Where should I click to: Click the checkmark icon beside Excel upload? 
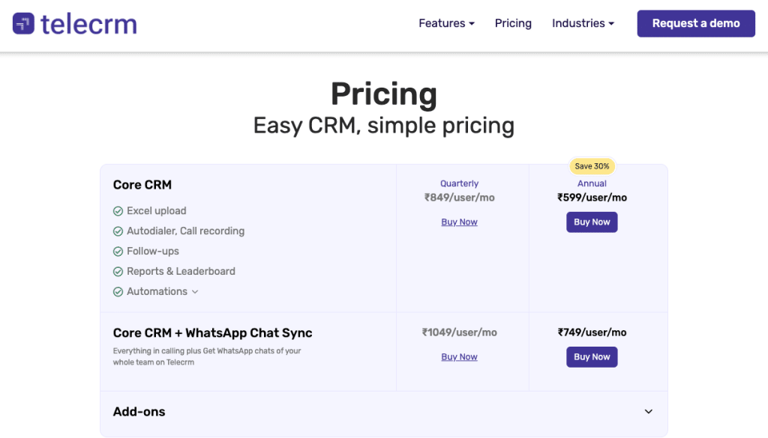click(118, 210)
